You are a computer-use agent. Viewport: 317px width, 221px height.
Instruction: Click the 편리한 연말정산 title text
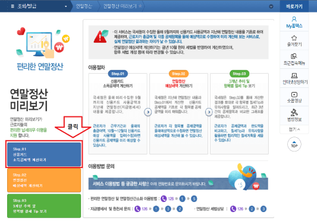pos(40,67)
